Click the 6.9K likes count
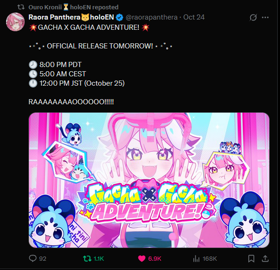Viewport: 280px width, 270px height. pyautogui.click(x=155, y=258)
